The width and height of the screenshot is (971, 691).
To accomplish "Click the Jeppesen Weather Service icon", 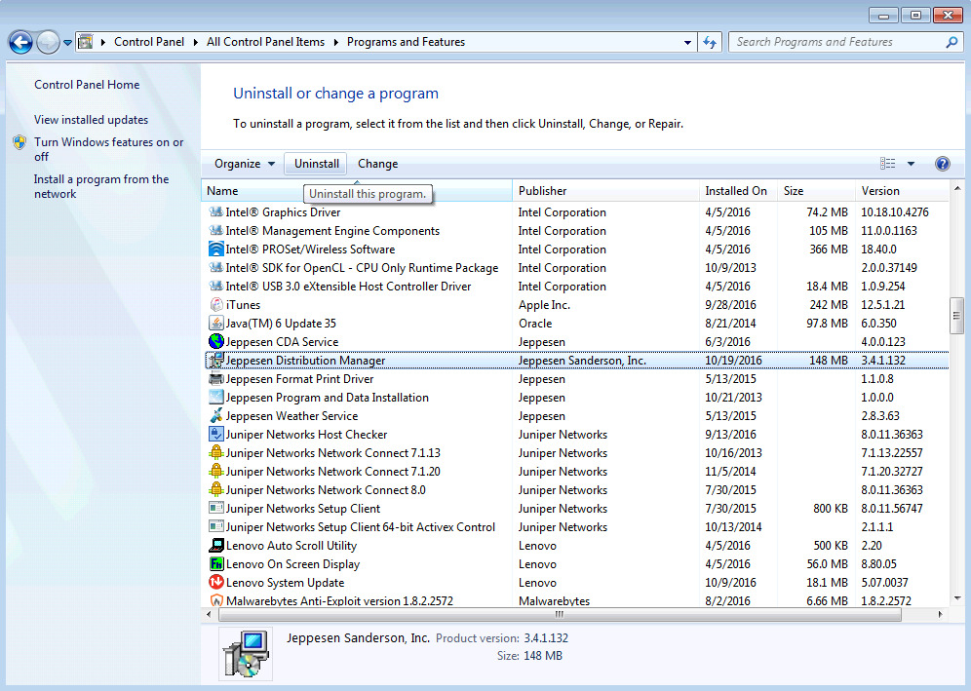I will 216,416.
